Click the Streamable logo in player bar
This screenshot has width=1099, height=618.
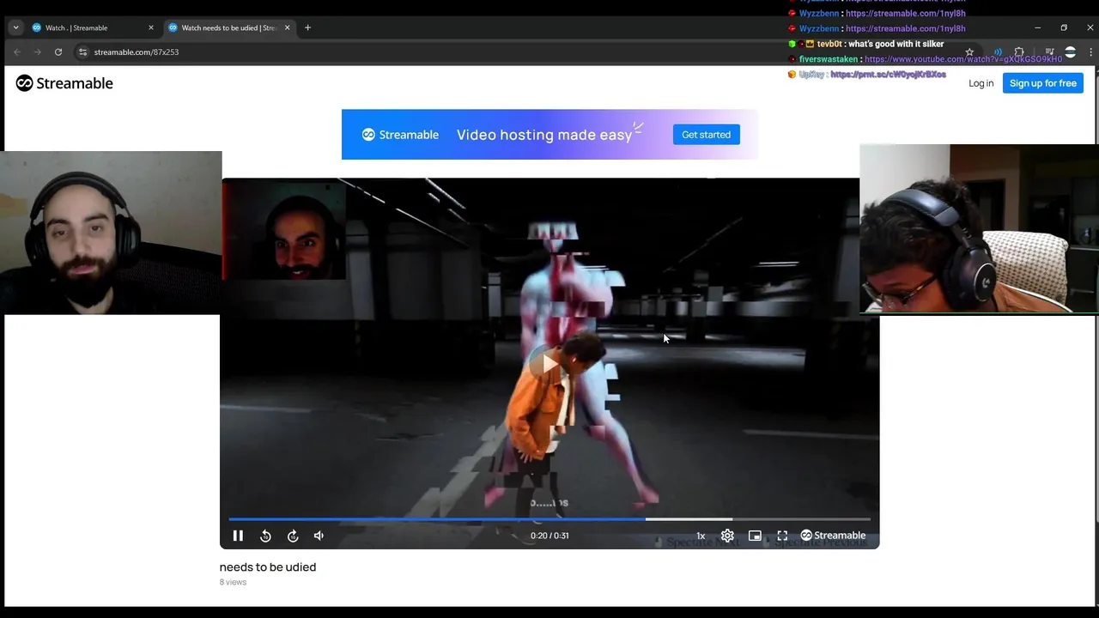tap(833, 536)
